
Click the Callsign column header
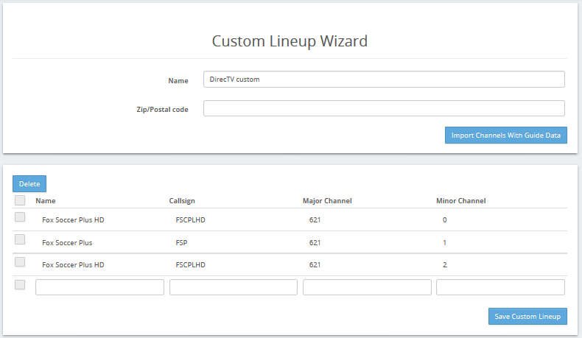pos(182,201)
